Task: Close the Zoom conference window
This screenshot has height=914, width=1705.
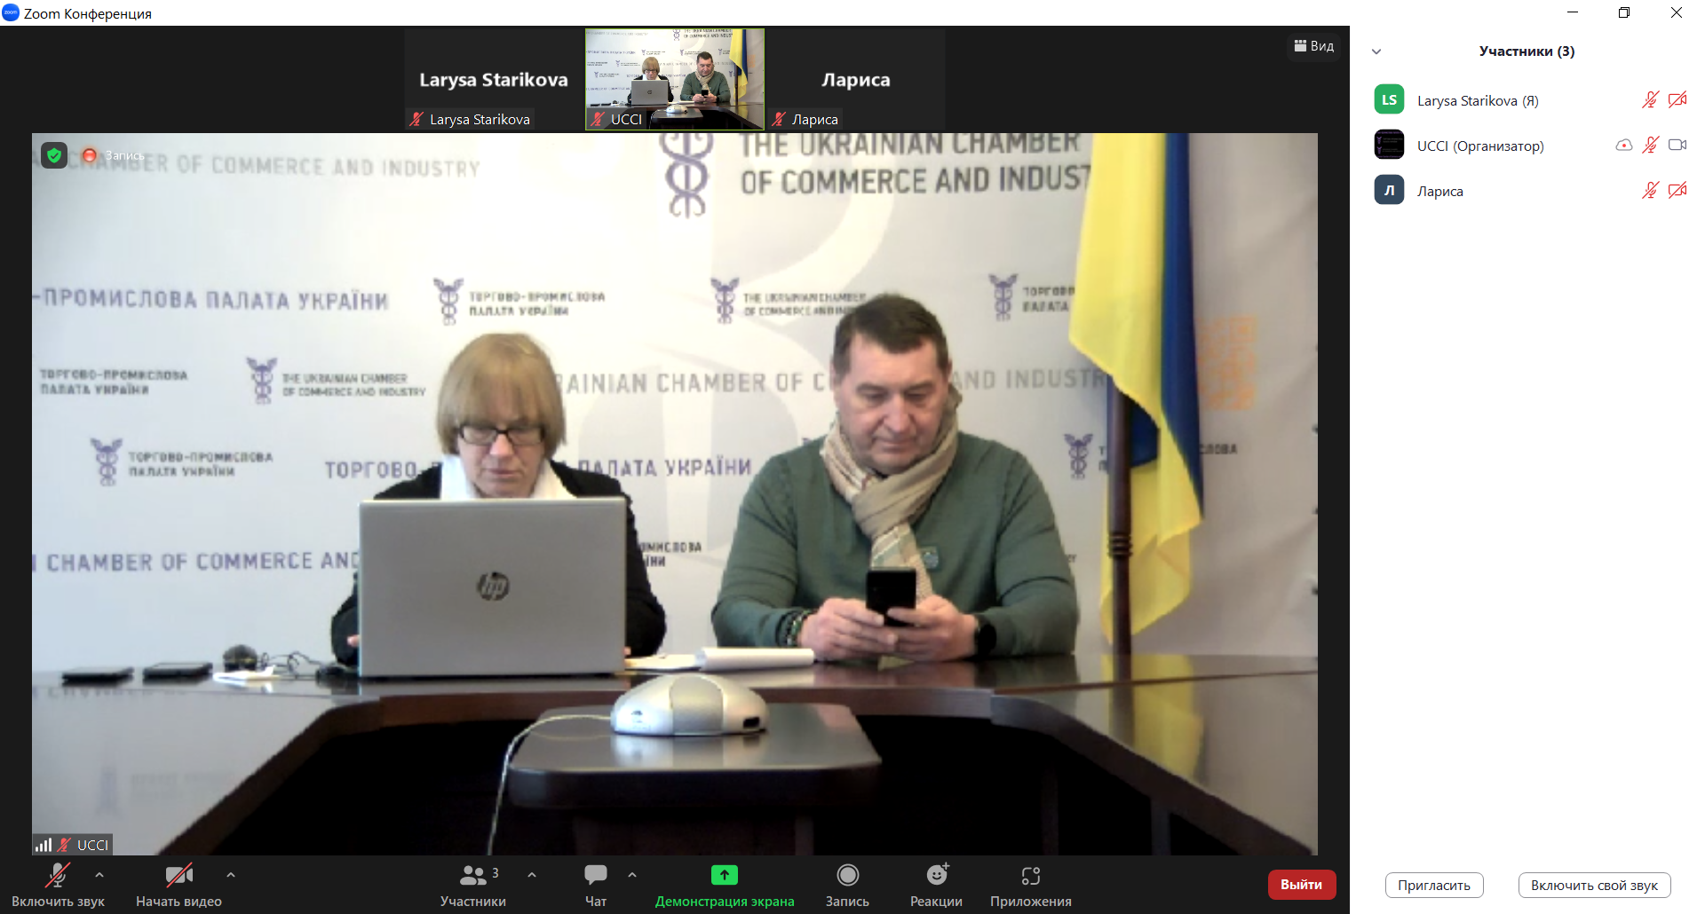Action: 1677,12
